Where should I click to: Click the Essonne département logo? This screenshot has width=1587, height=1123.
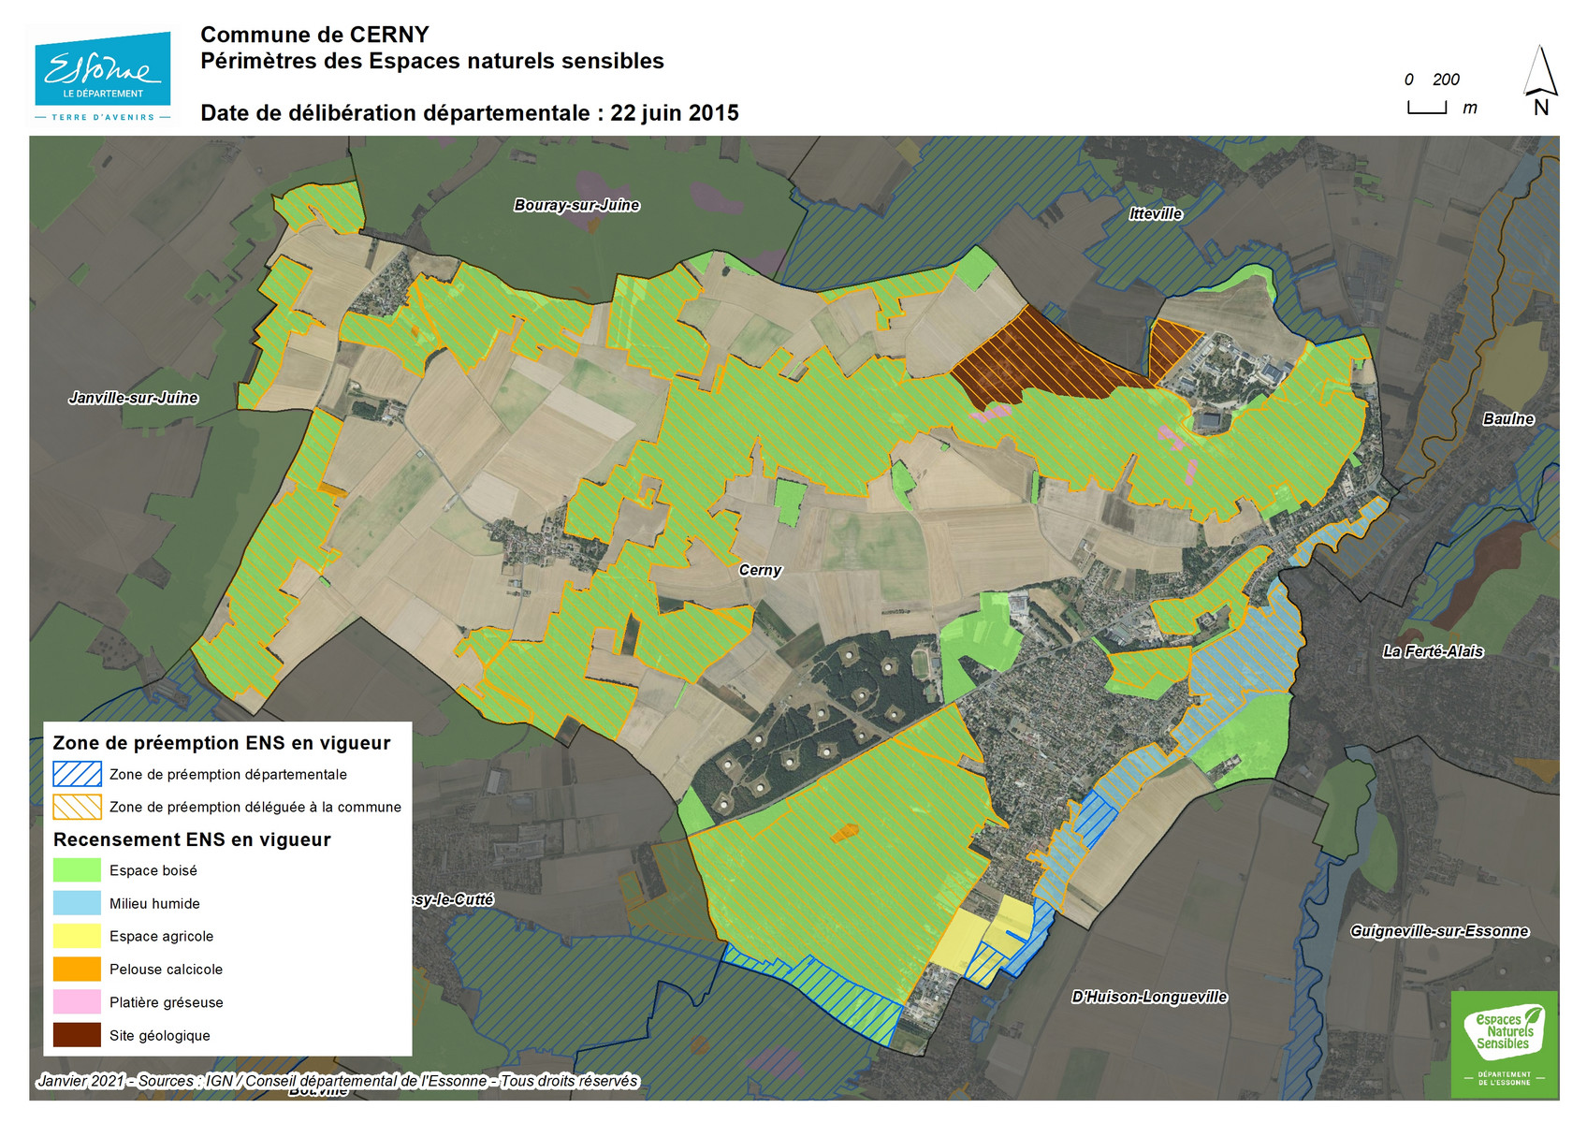pyautogui.click(x=103, y=77)
